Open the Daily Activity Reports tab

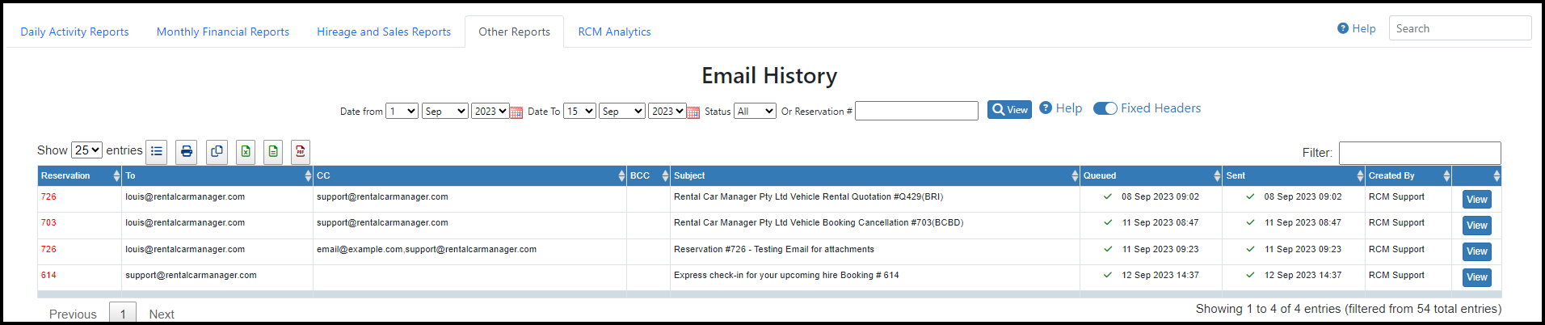[x=74, y=32]
